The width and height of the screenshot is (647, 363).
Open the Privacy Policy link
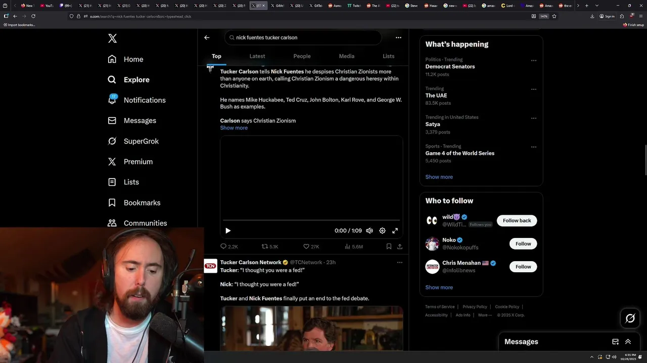coord(475,307)
